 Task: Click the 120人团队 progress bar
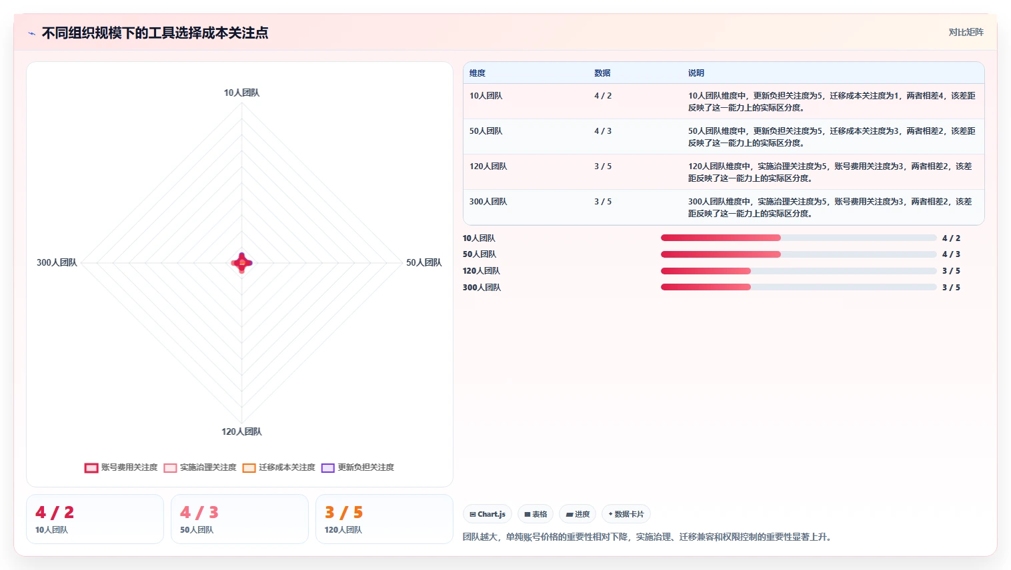click(799, 271)
